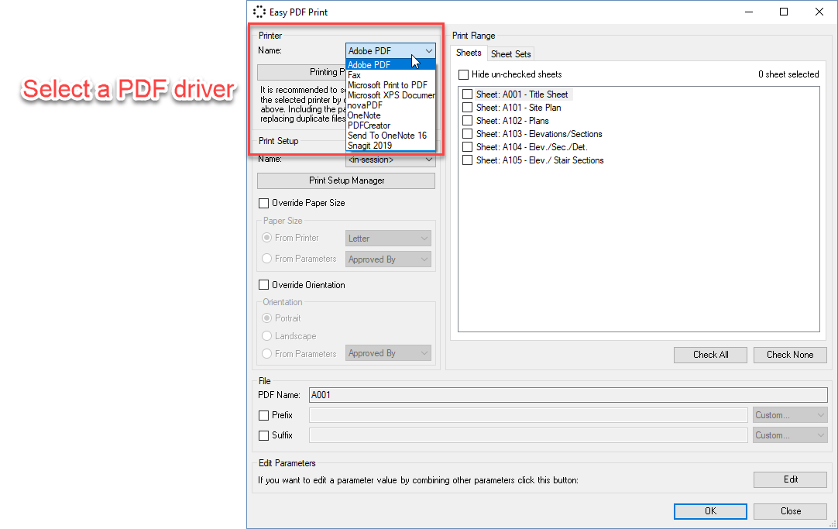
Task: Select paper size From Parameters radio
Action: coord(266,258)
